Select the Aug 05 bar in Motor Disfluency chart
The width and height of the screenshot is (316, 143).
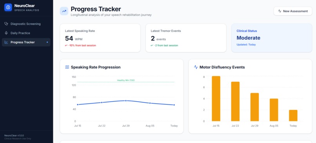[274, 110]
